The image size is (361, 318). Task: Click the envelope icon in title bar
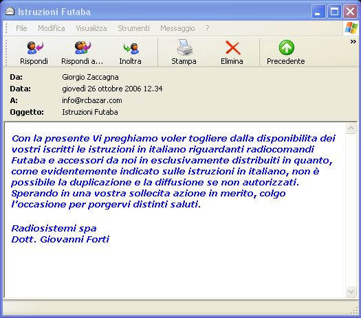pos(10,11)
